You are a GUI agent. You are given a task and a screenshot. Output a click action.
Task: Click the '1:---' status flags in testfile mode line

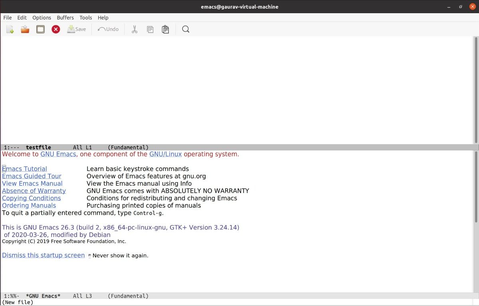[x=12, y=147]
